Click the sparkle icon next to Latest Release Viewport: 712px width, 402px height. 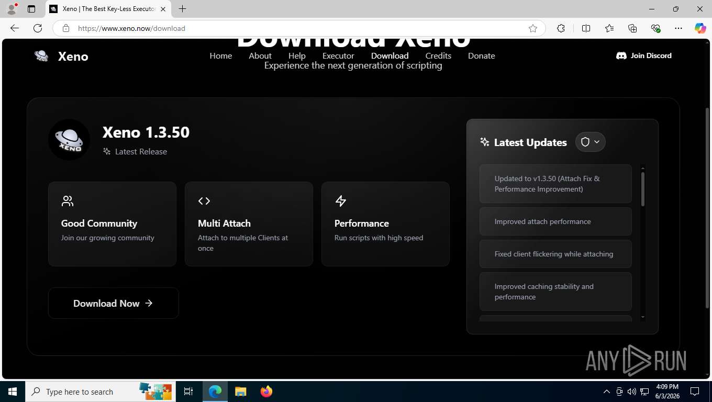coord(107,151)
